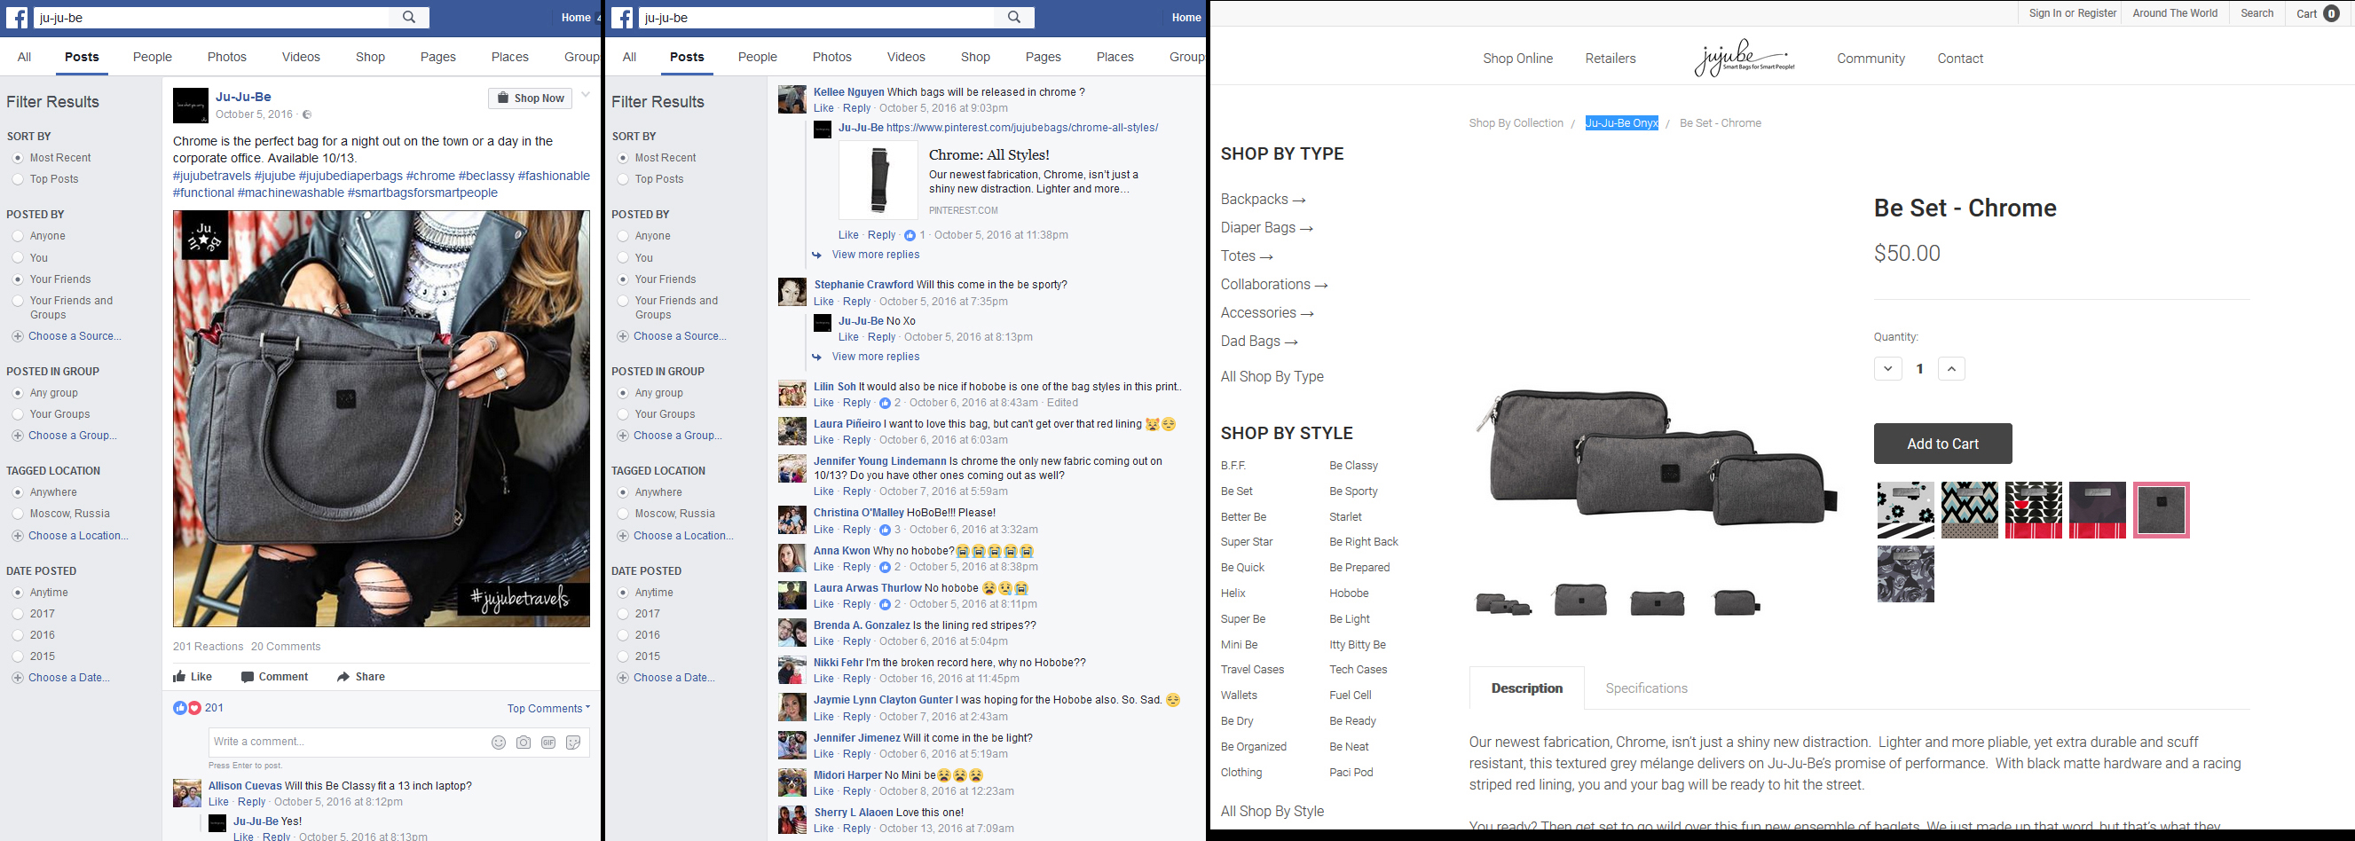Switch to Videos tab in middle window
The width and height of the screenshot is (2355, 841).
906,57
